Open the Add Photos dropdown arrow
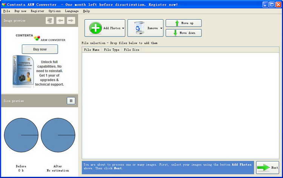This screenshot has width=283, height=178. point(123,28)
